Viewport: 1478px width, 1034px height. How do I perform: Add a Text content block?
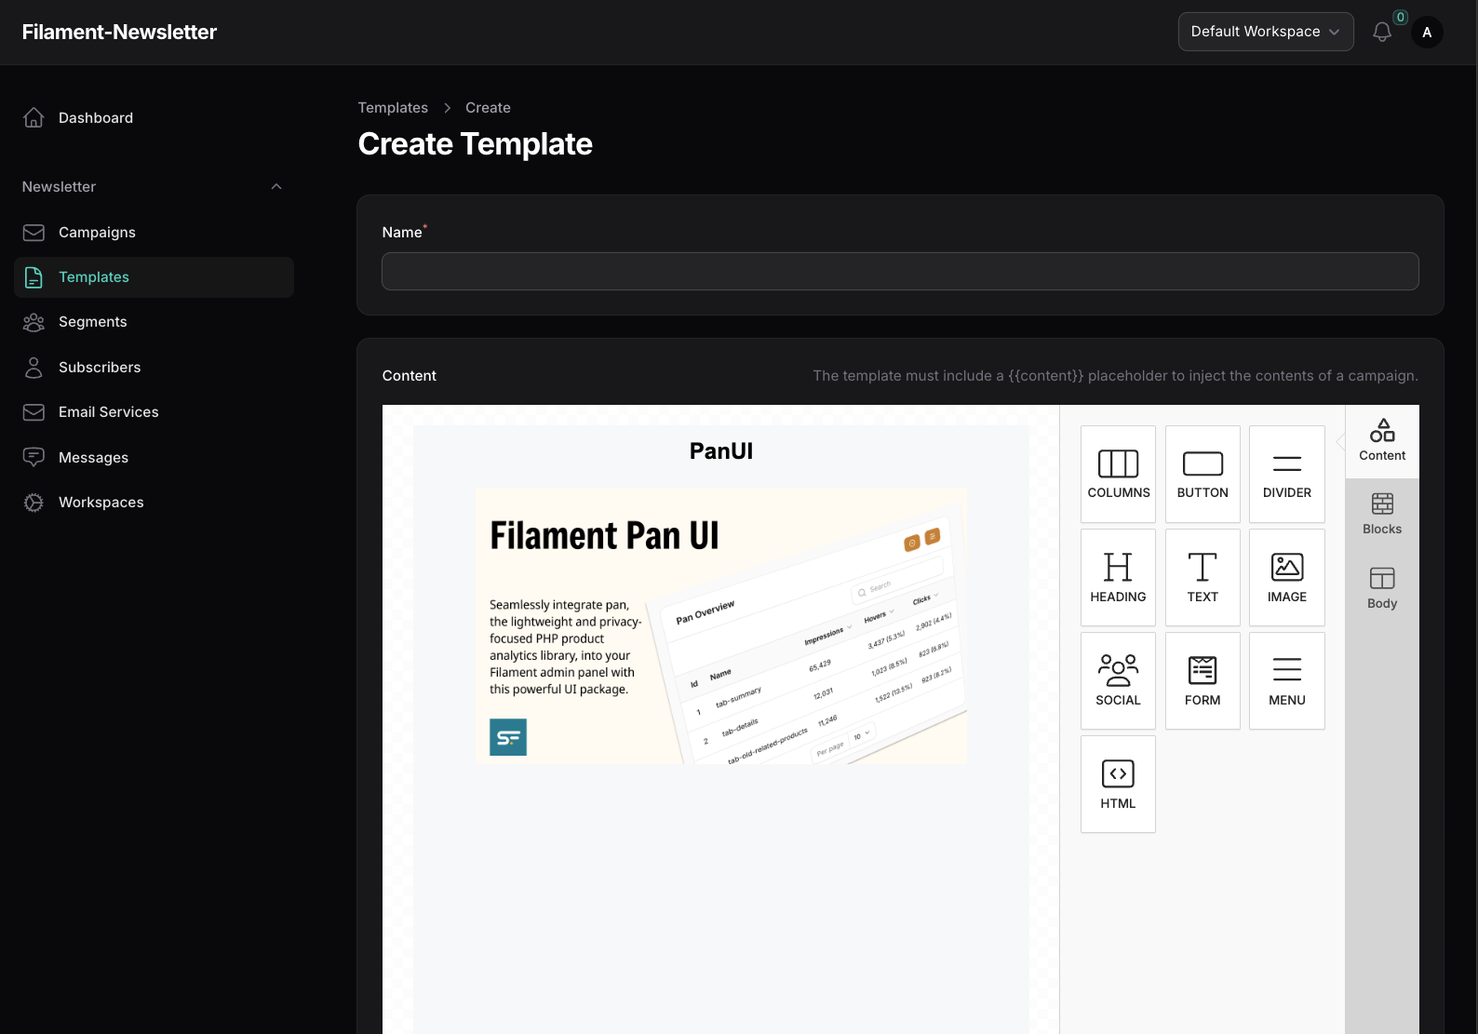tap(1203, 578)
